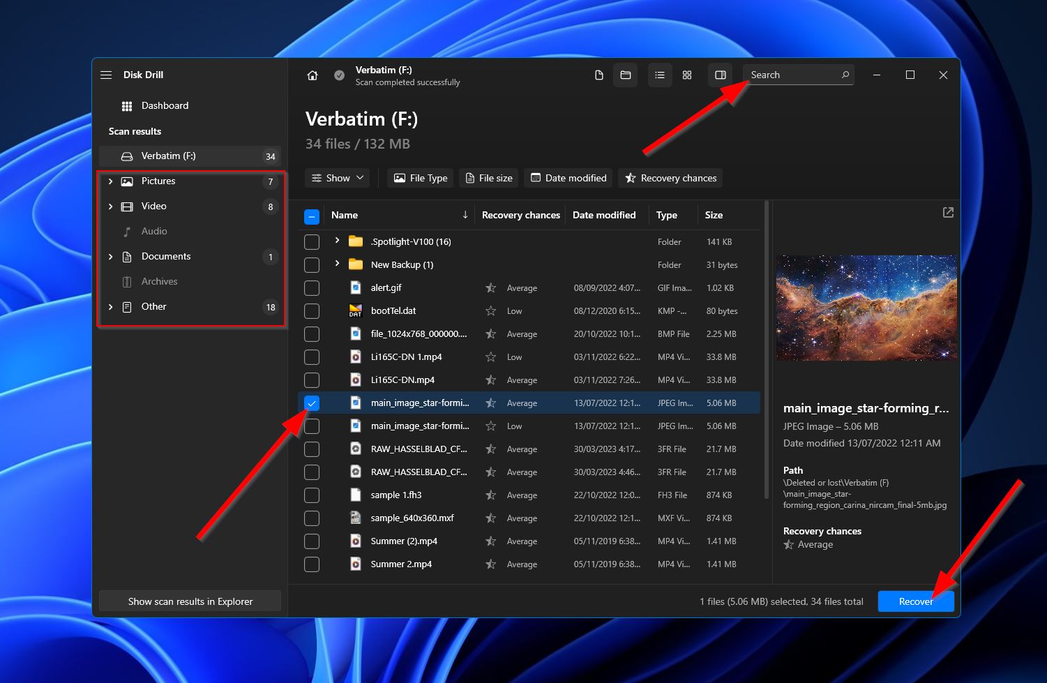Viewport: 1047px width, 683px height.
Task: Click the sample 1.fh3 file icon
Action: 356,495
